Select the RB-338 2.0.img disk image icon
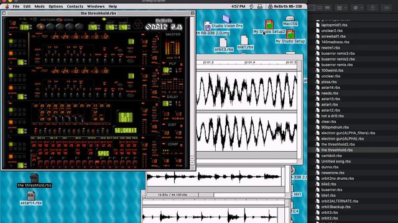Screen dimensions: 398x223 (x=208, y=26)
